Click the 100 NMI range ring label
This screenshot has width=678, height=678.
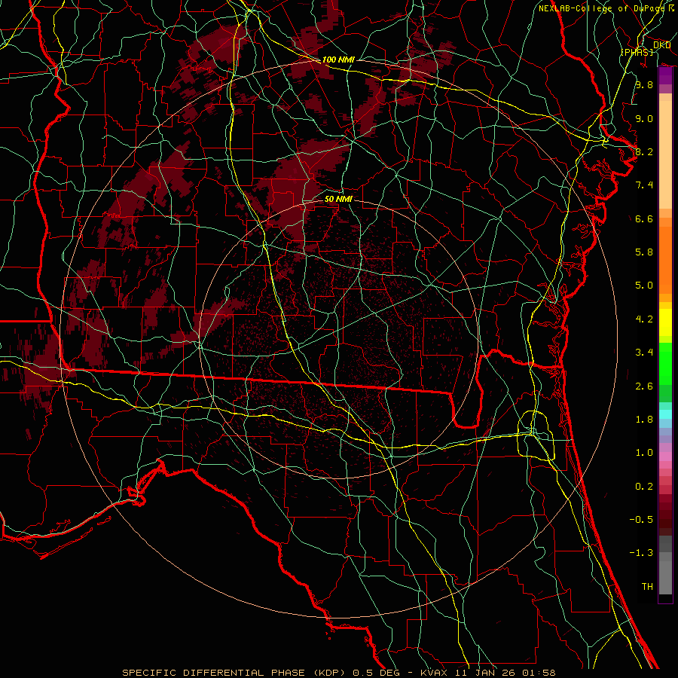(x=338, y=60)
